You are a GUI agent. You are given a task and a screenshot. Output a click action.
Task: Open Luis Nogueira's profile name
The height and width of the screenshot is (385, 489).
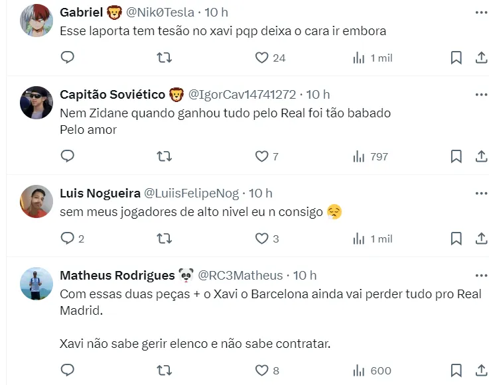coord(100,193)
